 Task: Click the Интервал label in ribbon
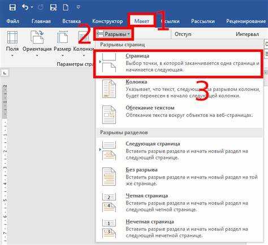pyautogui.click(x=247, y=34)
